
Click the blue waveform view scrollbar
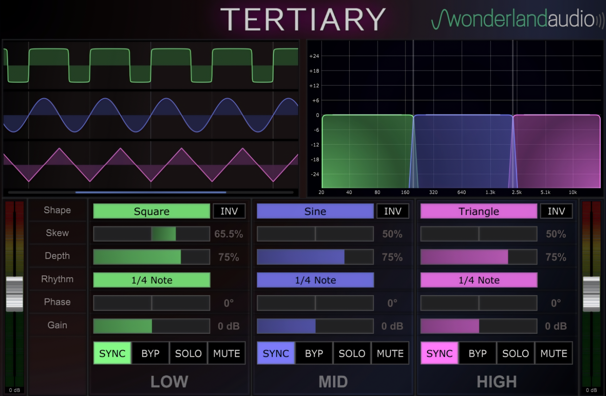click(x=150, y=192)
